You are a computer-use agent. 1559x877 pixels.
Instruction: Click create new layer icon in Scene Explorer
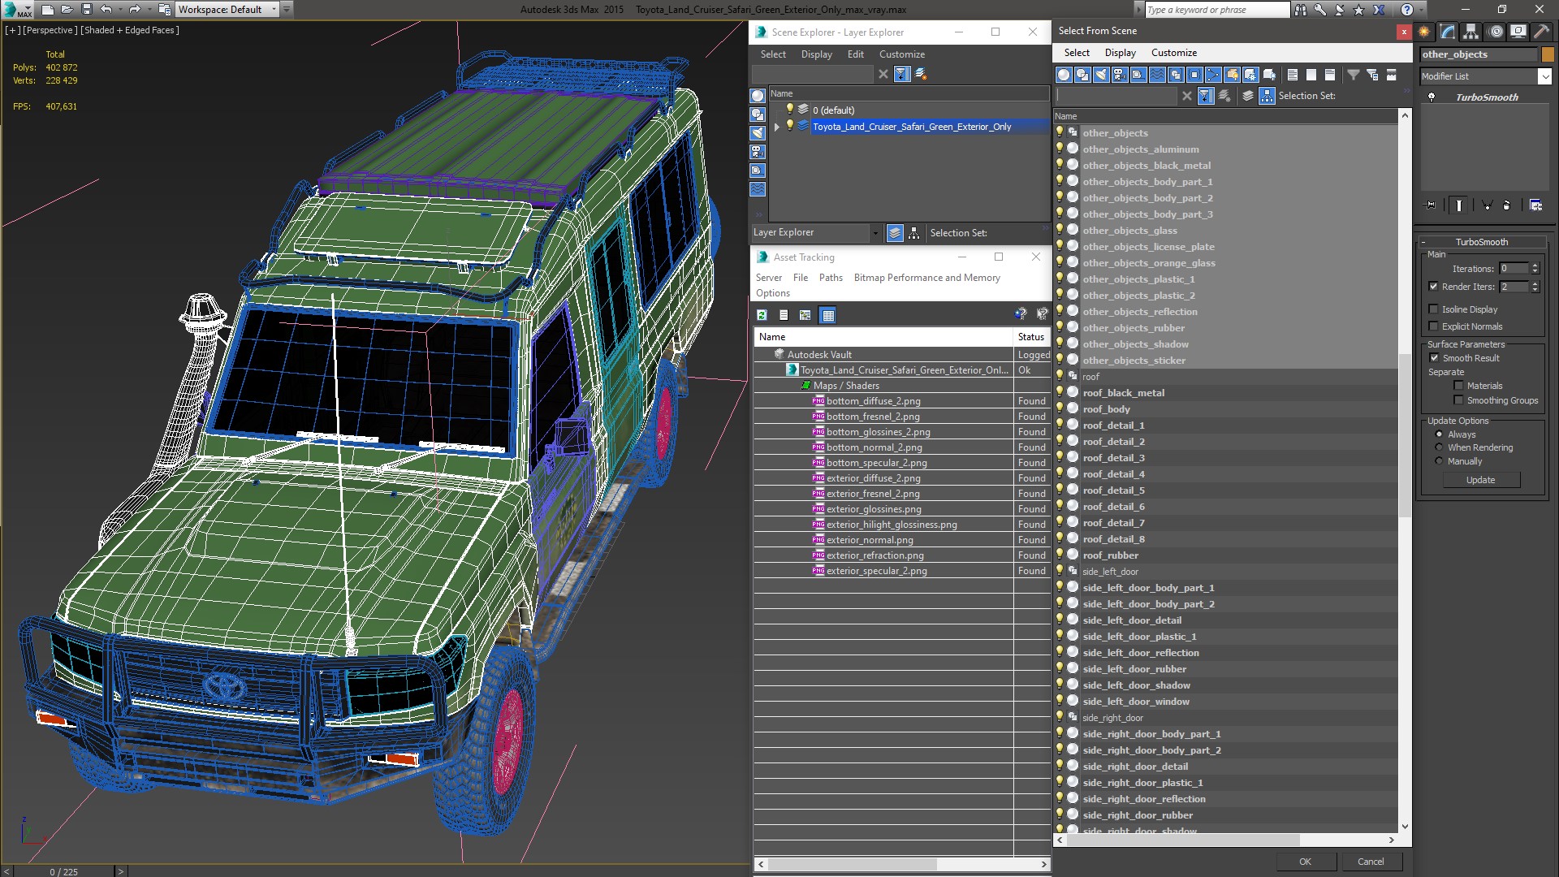tap(921, 74)
